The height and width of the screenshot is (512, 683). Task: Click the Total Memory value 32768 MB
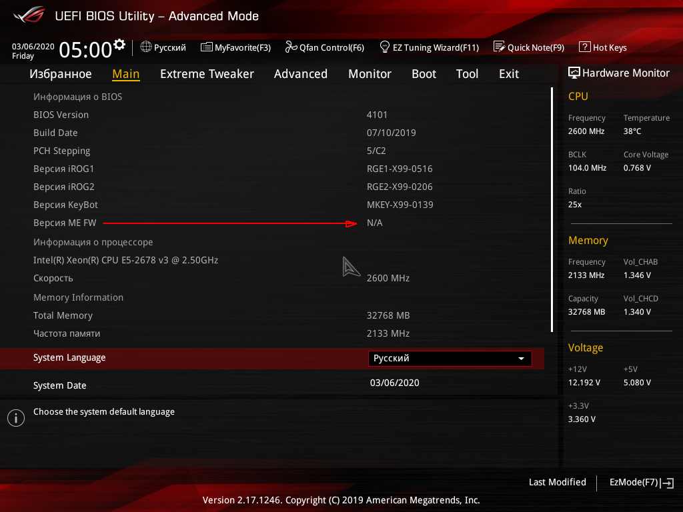tap(388, 315)
